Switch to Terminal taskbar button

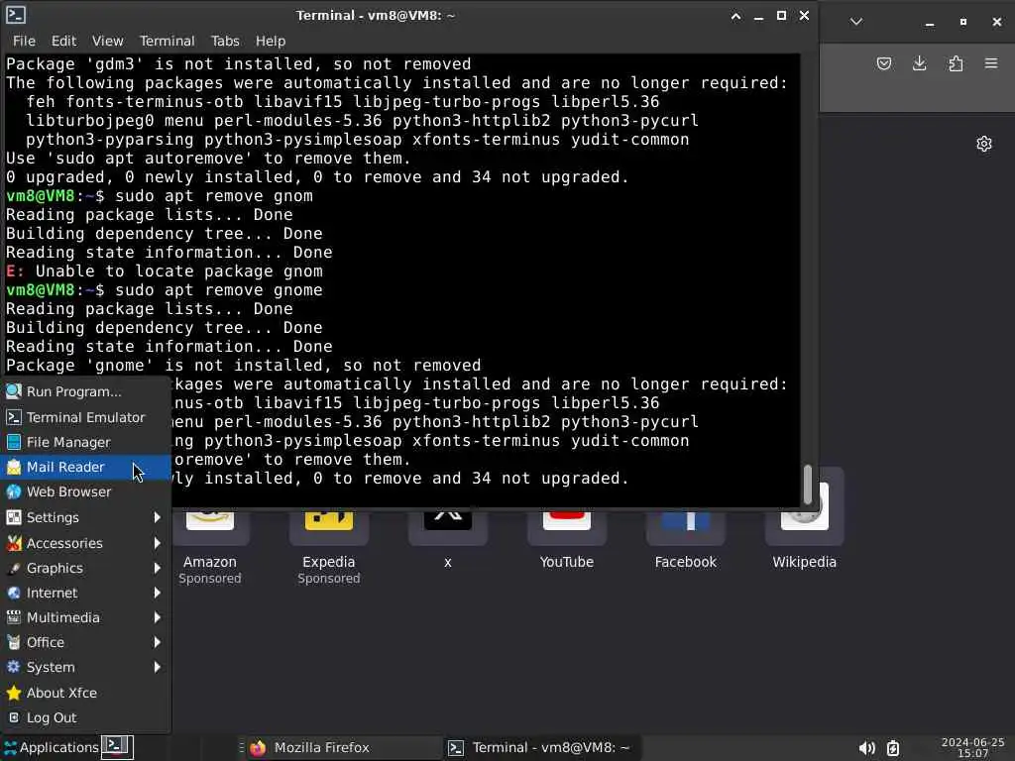541,747
